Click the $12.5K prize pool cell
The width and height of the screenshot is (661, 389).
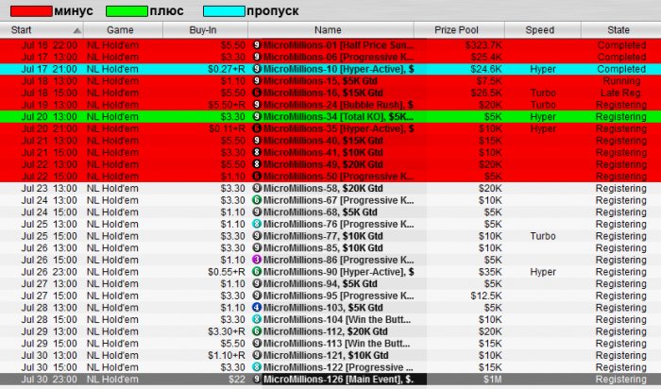[x=486, y=296]
